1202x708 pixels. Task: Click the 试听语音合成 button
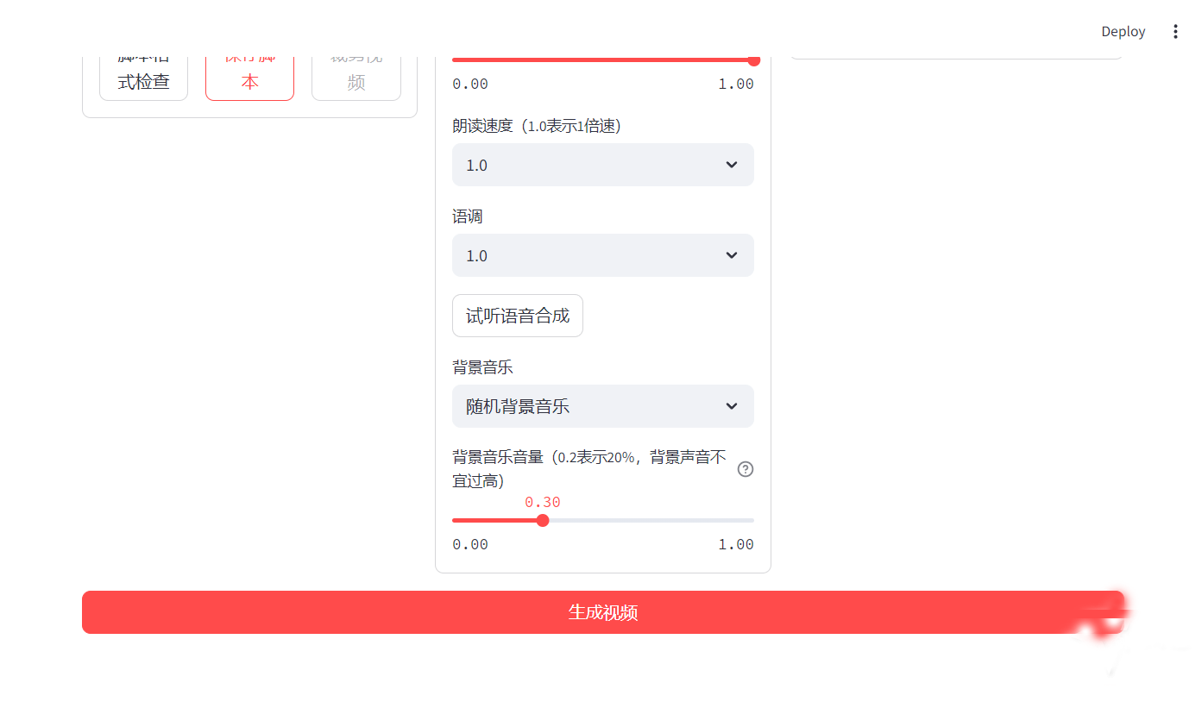click(518, 316)
